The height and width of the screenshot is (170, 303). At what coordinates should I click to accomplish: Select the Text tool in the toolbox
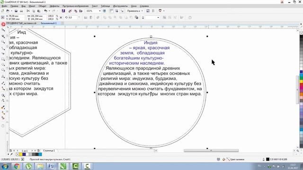(x=3, y=76)
